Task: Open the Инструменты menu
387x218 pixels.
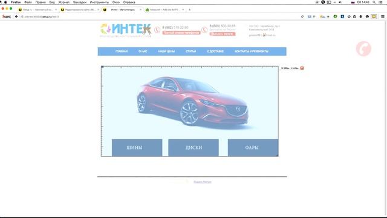Action: pos(99,2)
